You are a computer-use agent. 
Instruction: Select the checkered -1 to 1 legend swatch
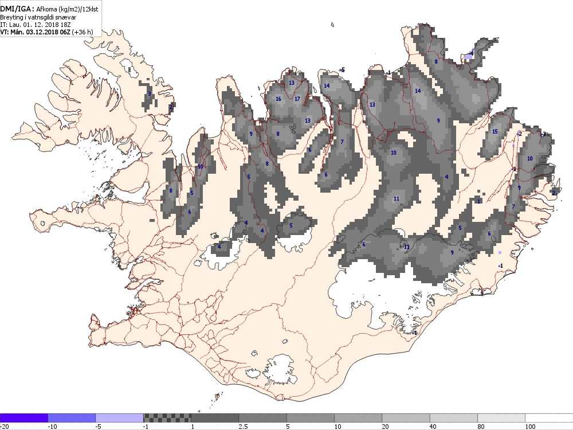167,418
